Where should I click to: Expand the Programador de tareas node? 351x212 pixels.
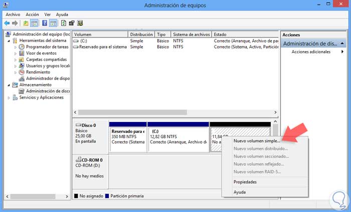coord(16,47)
